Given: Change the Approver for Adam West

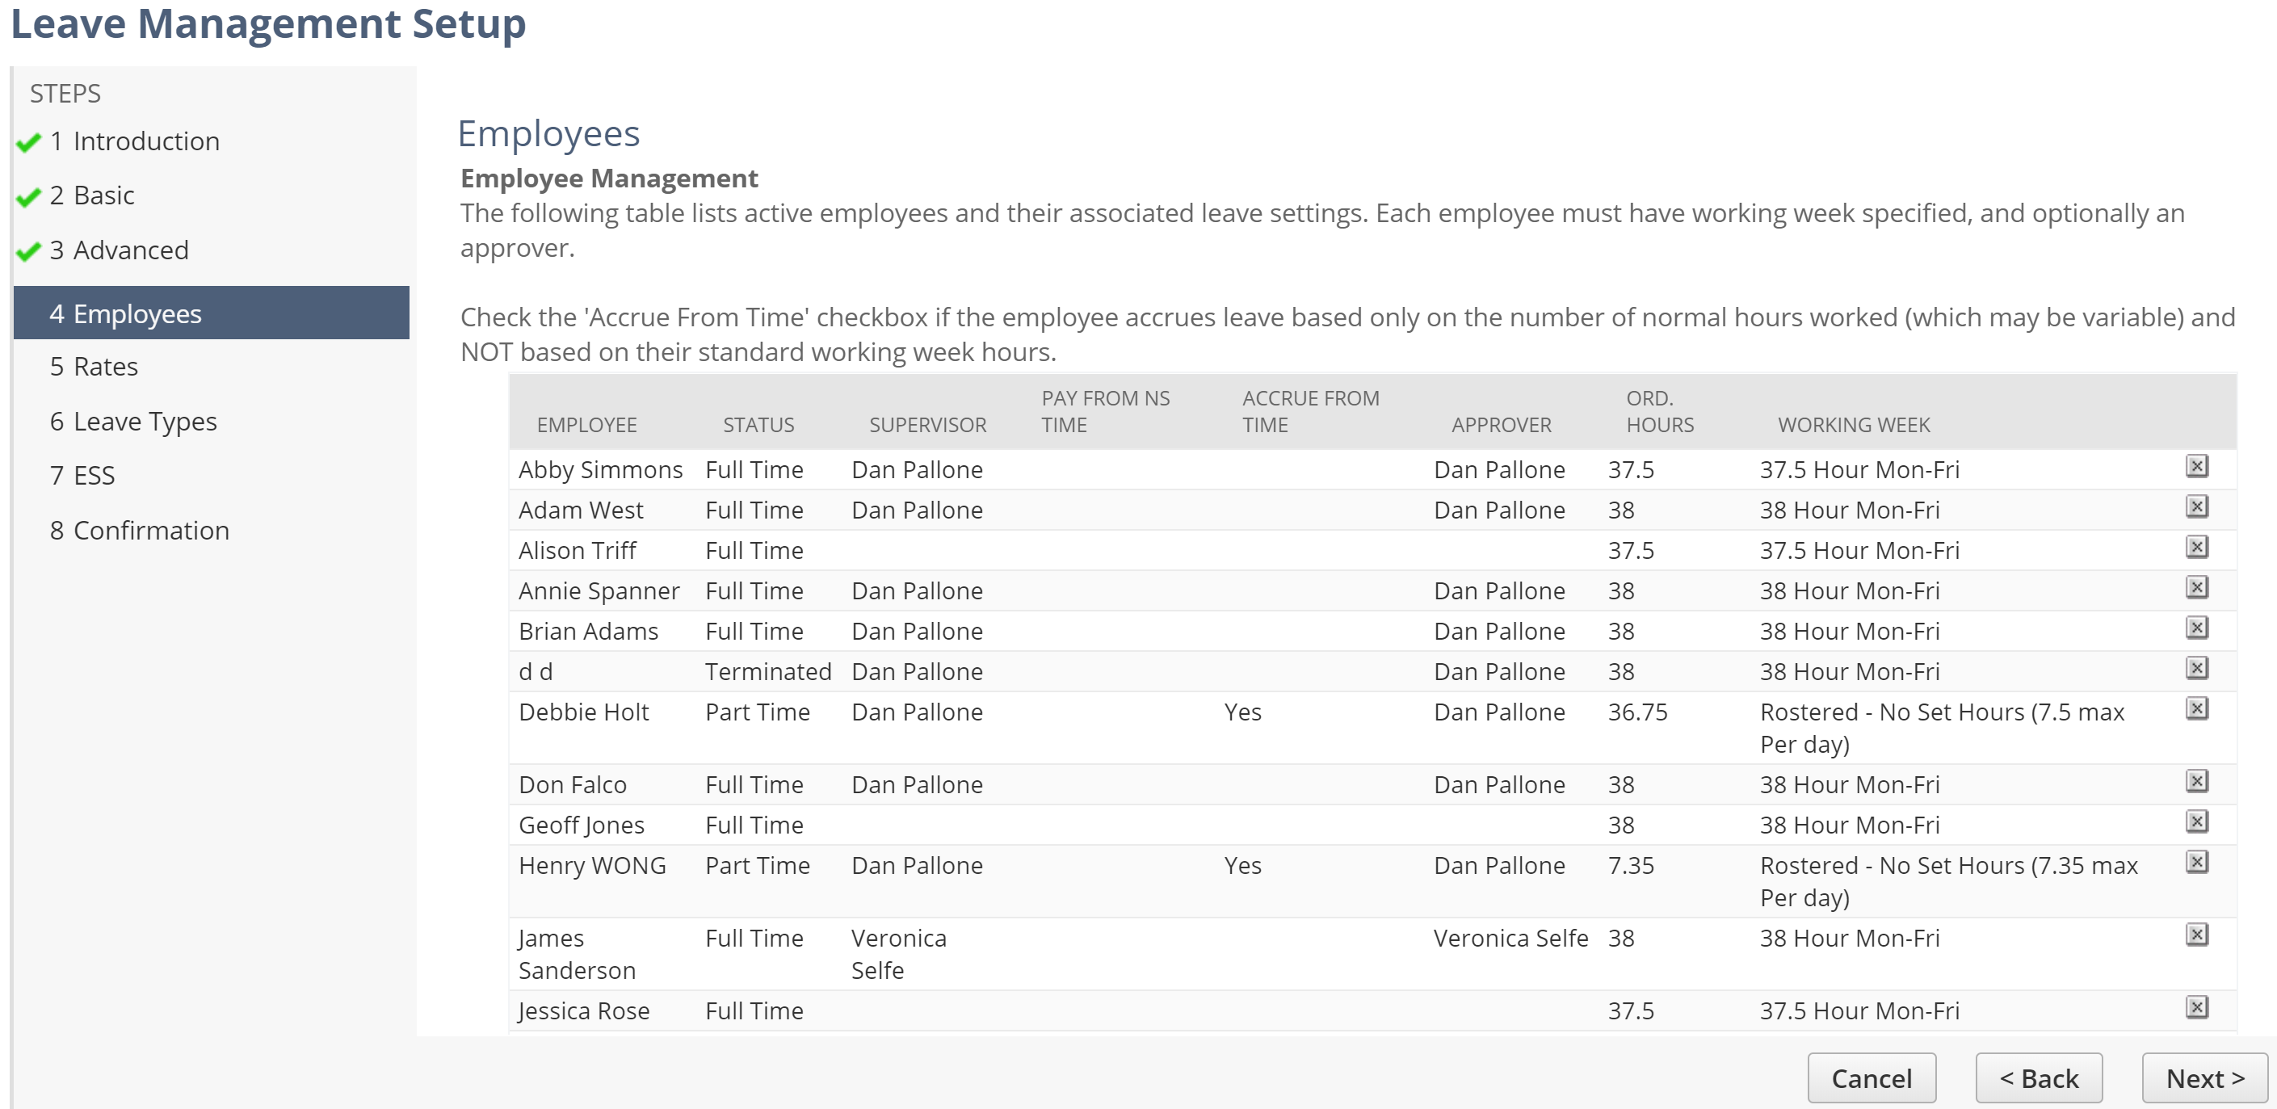Looking at the screenshot, I should 1498,509.
